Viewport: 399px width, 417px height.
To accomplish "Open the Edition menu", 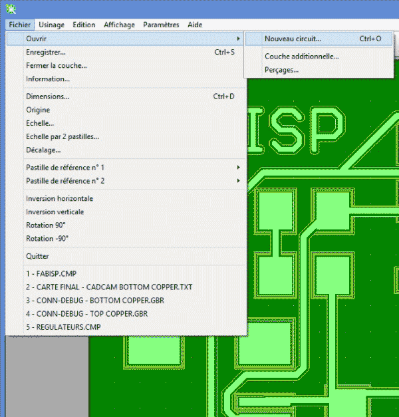I will click(84, 25).
